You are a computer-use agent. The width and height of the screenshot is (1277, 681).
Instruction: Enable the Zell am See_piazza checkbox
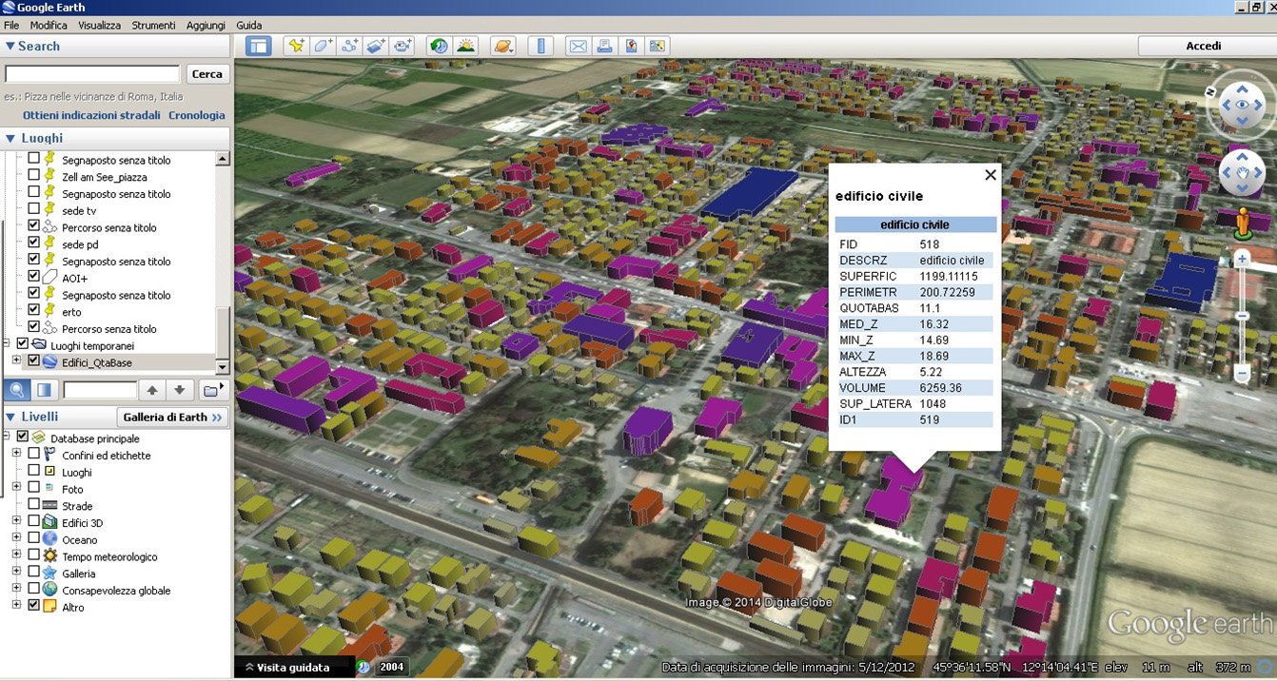34,176
